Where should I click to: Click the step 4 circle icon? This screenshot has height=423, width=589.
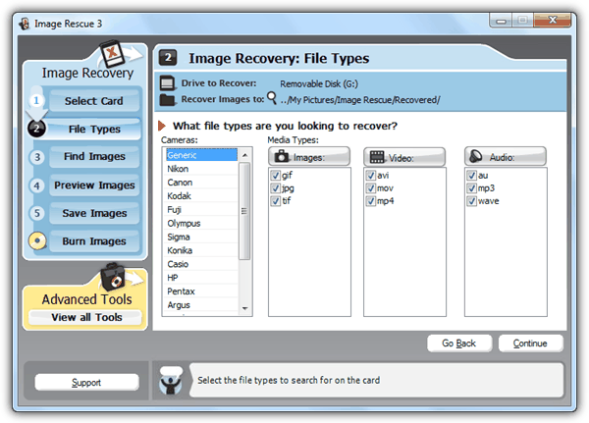point(37,185)
